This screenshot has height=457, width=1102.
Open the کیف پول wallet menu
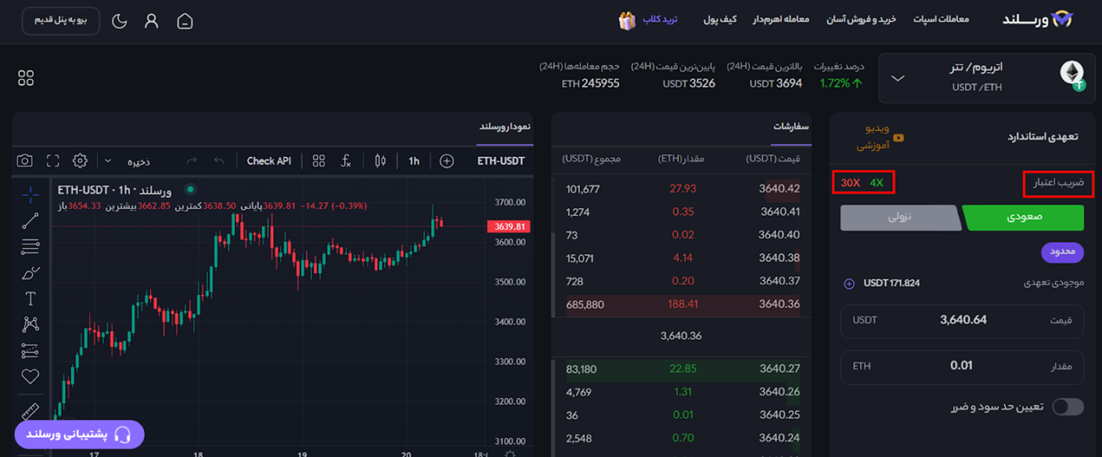[x=720, y=19]
